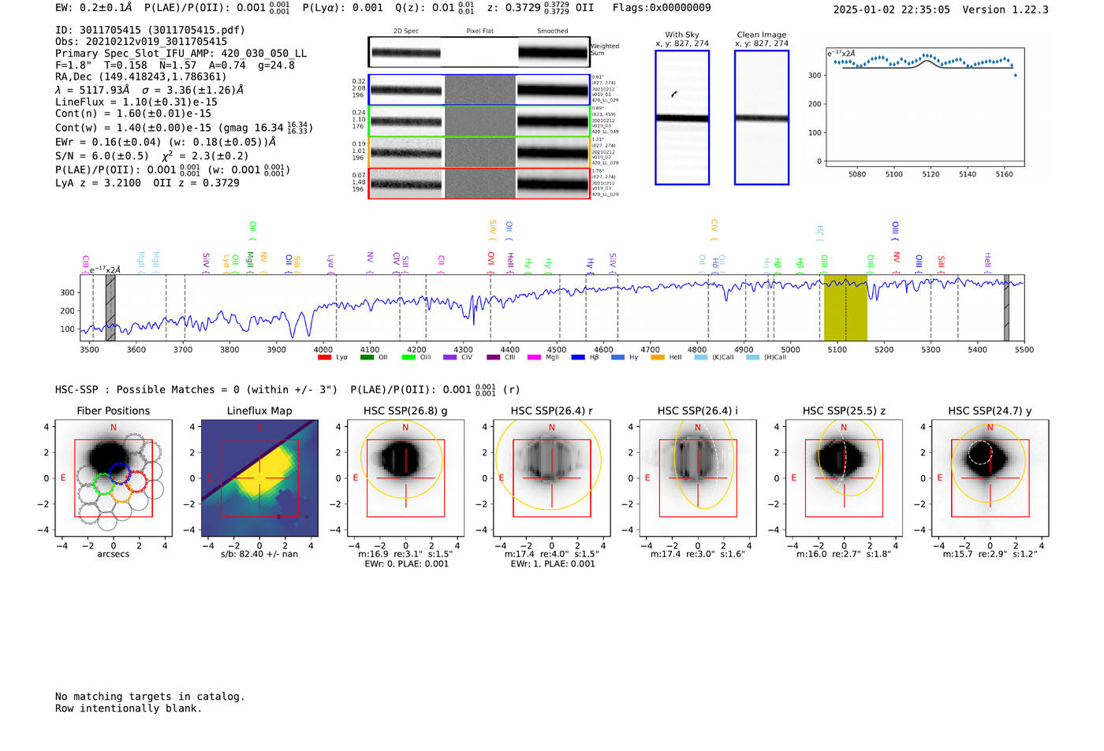This screenshot has height=751, width=1104.
Task: Select the HSC SSP(26.4) i cutout
Action: click(x=698, y=478)
